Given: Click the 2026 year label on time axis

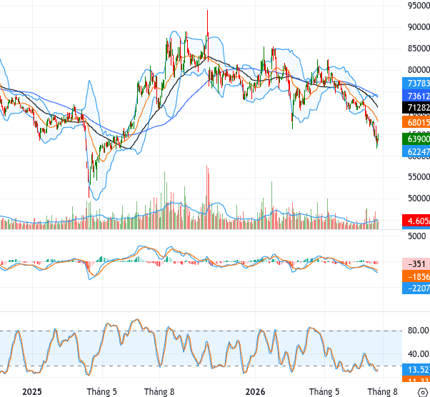Looking at the screenshot, I should coord(255,391).
